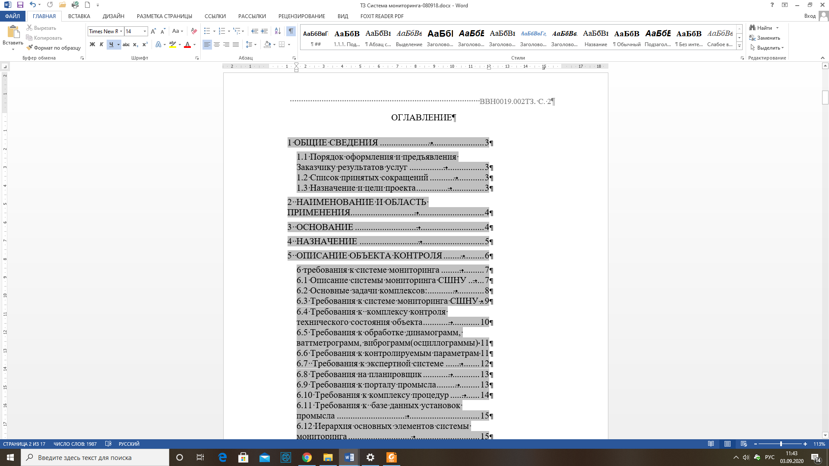Screen dimensions: 829x466
Task: Switch to the РЕЦЕНЗИРОВАНИЕ tab
Action: point(301,16)
